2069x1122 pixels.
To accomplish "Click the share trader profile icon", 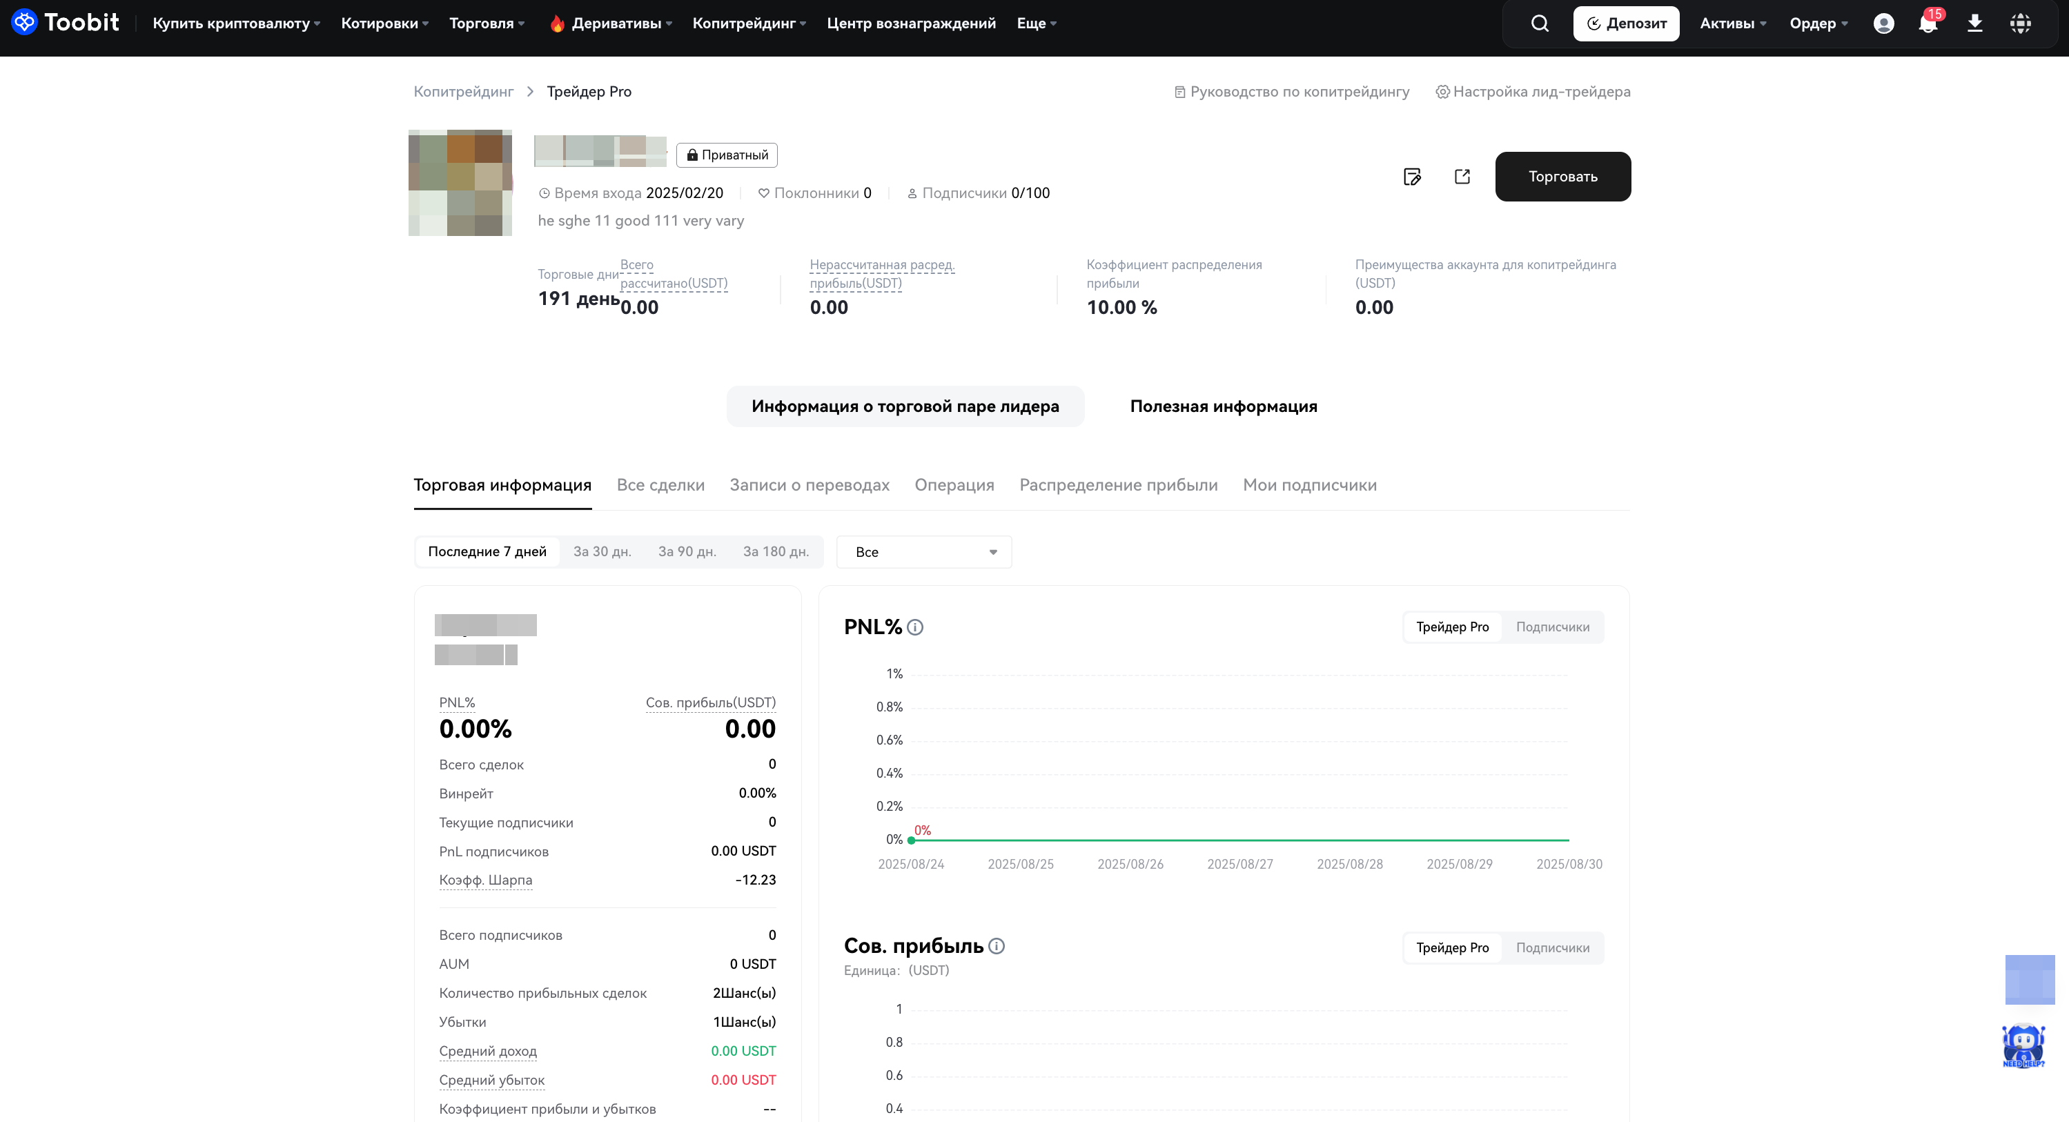I will [1462, 177].
